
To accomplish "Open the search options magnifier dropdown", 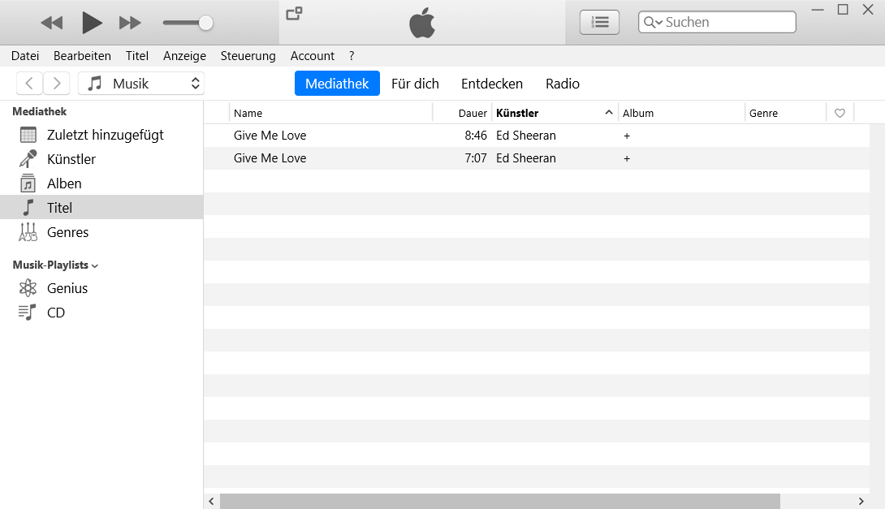I will pos(653,22).
